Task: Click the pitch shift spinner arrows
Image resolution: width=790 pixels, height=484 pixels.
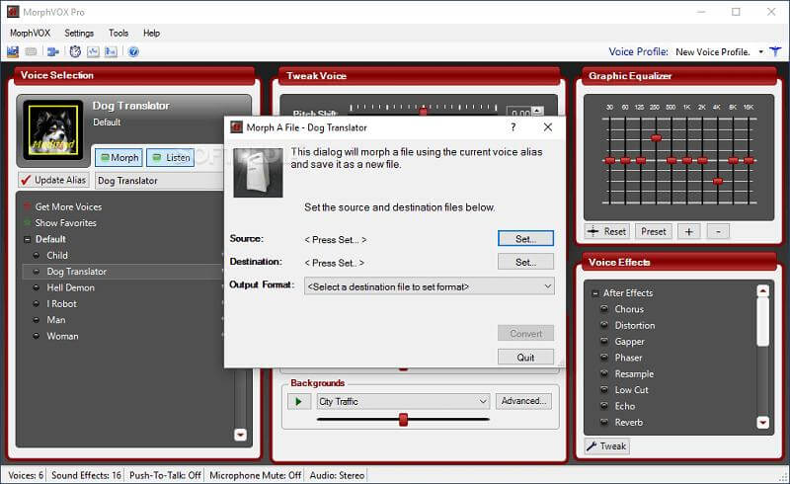Action: click(x=538, y=112)
